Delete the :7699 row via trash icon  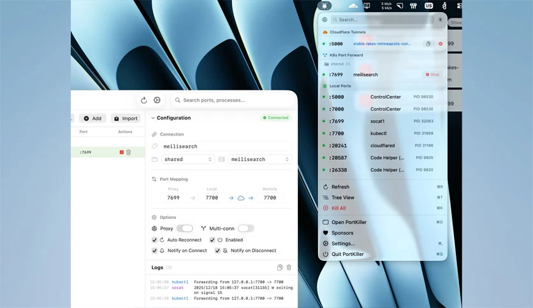(129, 152)
